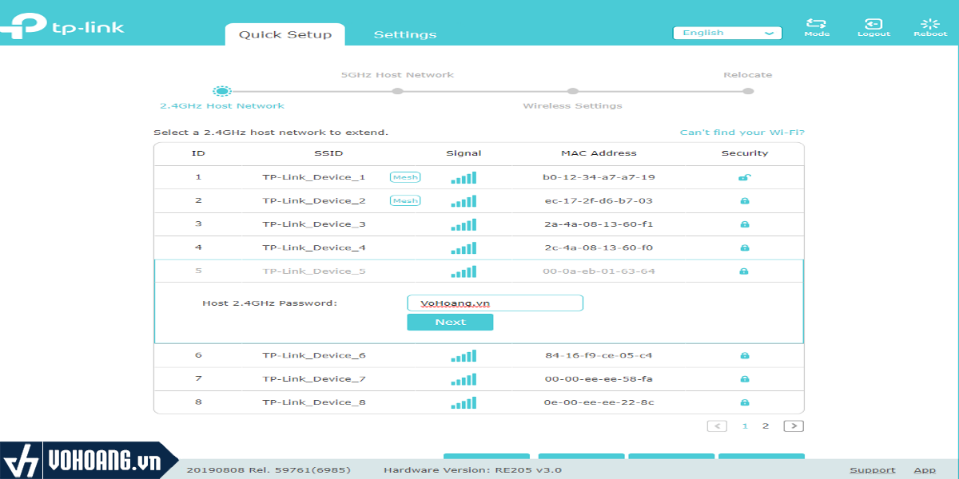The height and width of the screenshot is (479, 959).
Task: Click the signal bars for TP-Link_Device_6
Action: point(464,355)
